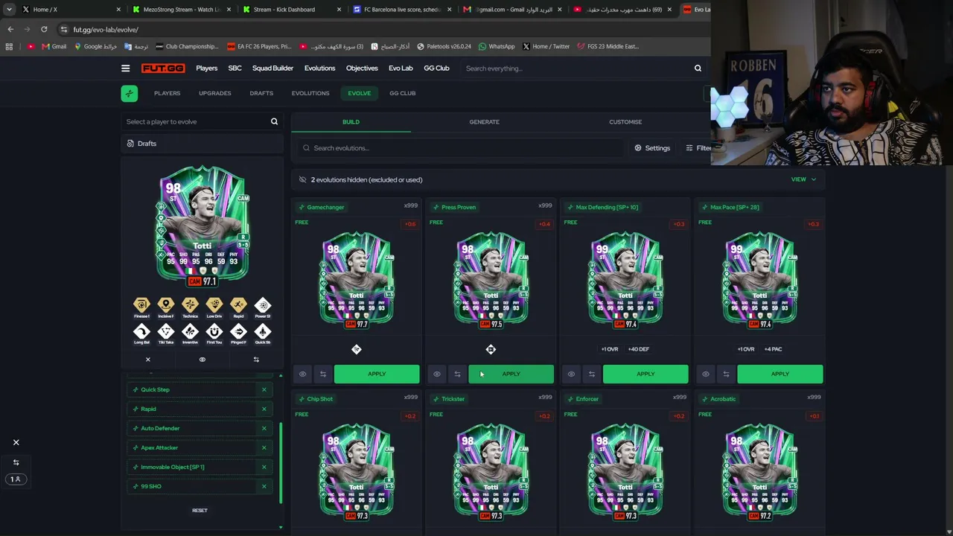
Task: Toggle the eye preview on the Gamechanger card
Action: (302, 374)
